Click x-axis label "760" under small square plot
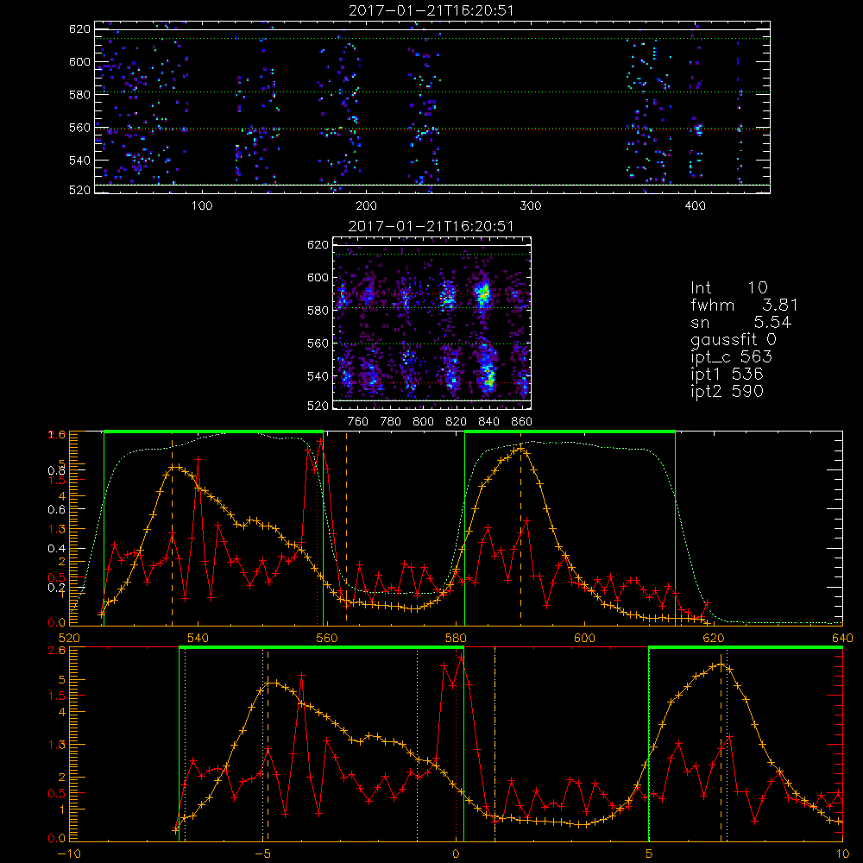Screen dimensions: 863x863 point(358,422)
